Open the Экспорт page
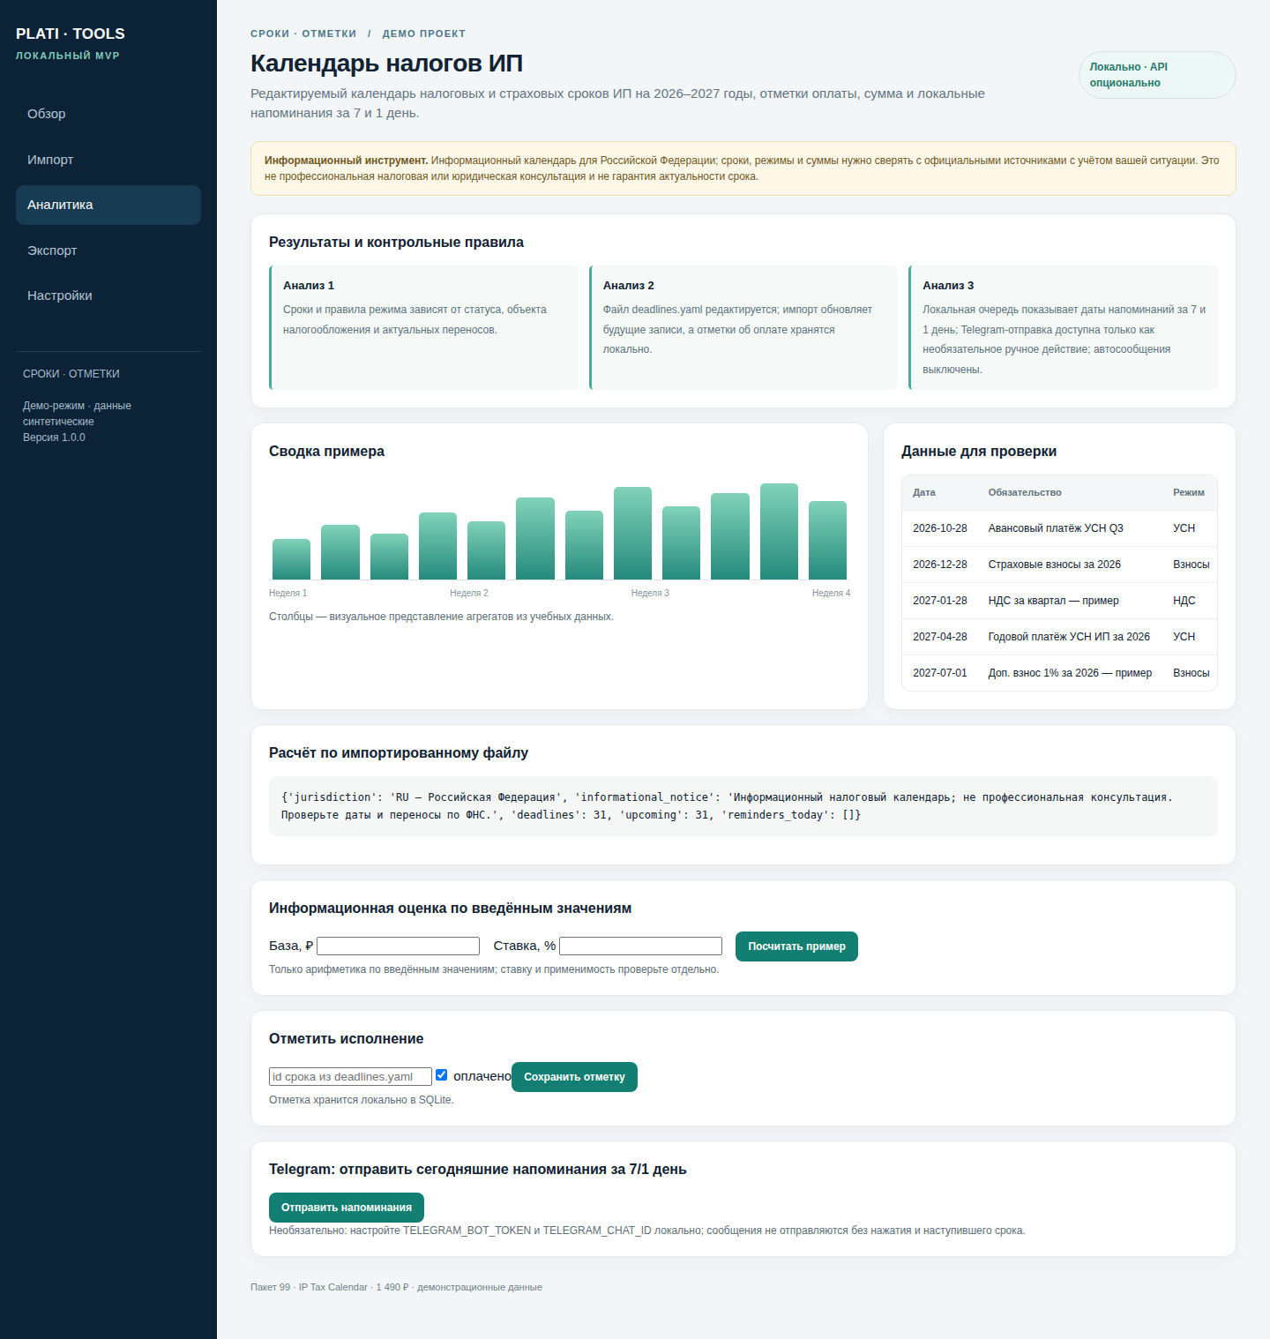Image resolution: width=1270 pixels, height=1339 pixels. pyautogui.click(x=108, y=251)
